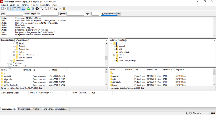The height and width of the screenshot is (115, 216).
Task: Select the .pki folder in remote tree
Action: [x=120, y=49]
